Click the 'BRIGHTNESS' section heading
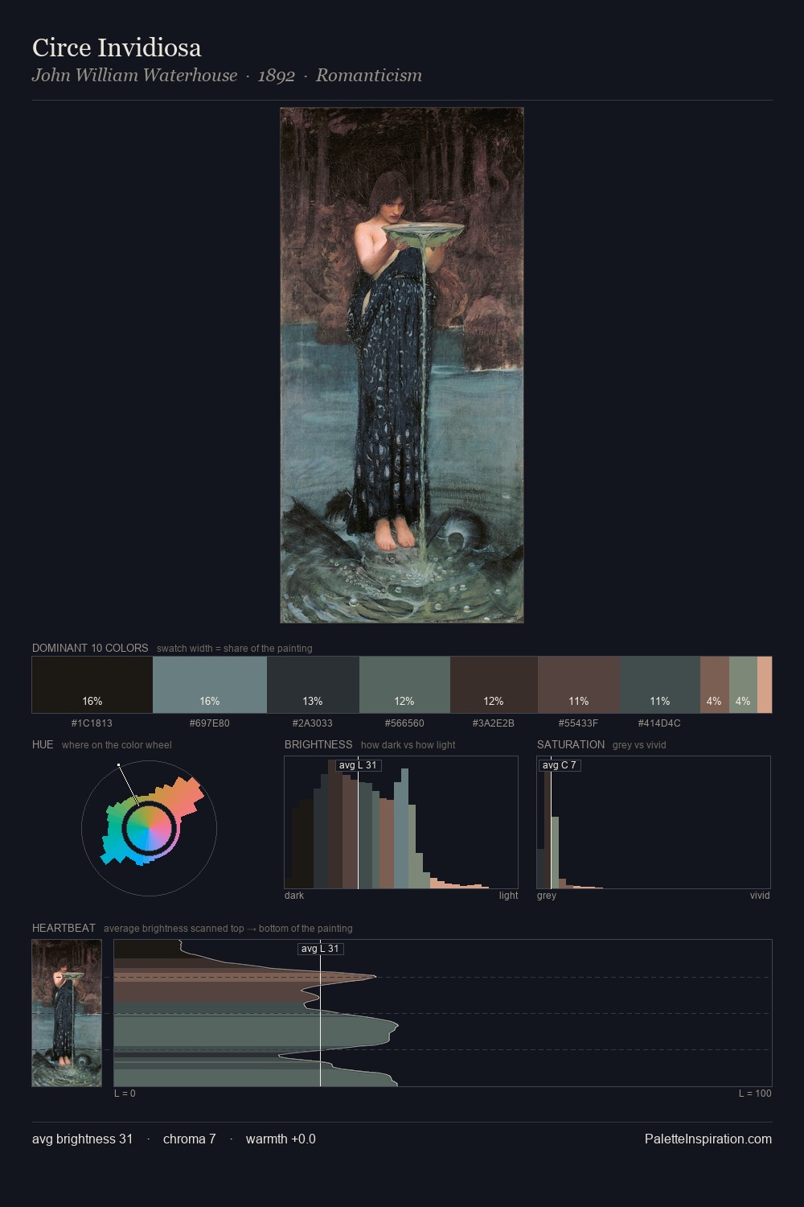The height and width of the screenshot is (1207, 804). (x=318, y=744)
